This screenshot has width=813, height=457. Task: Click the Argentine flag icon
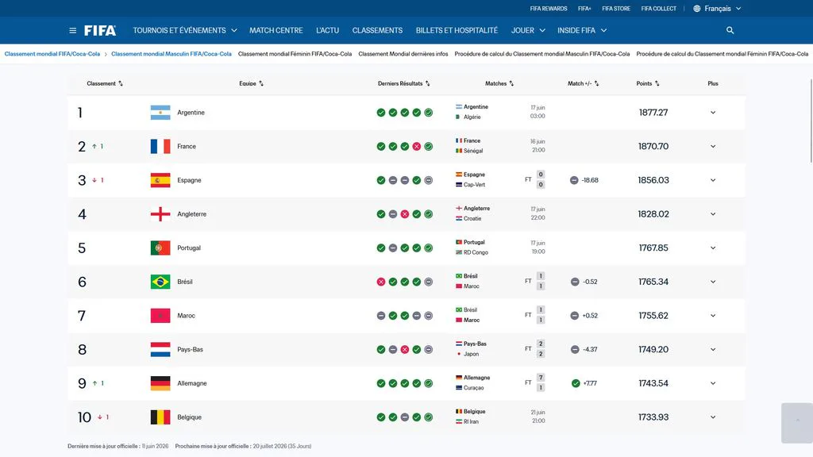click(160, 113)
